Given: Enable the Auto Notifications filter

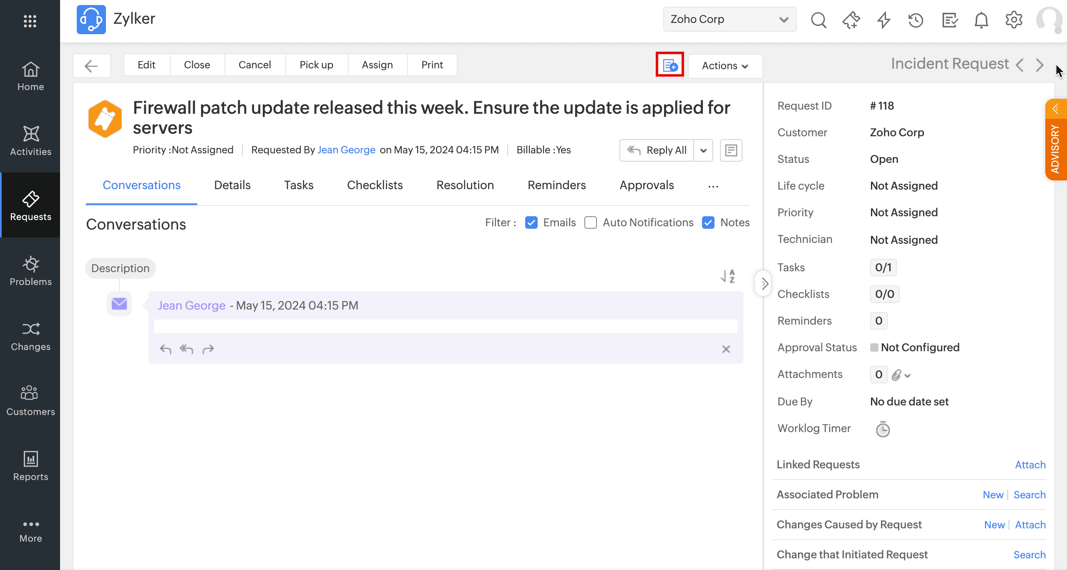Looking at the screenshot, I should pyautogui.click(x=590, y=222).
